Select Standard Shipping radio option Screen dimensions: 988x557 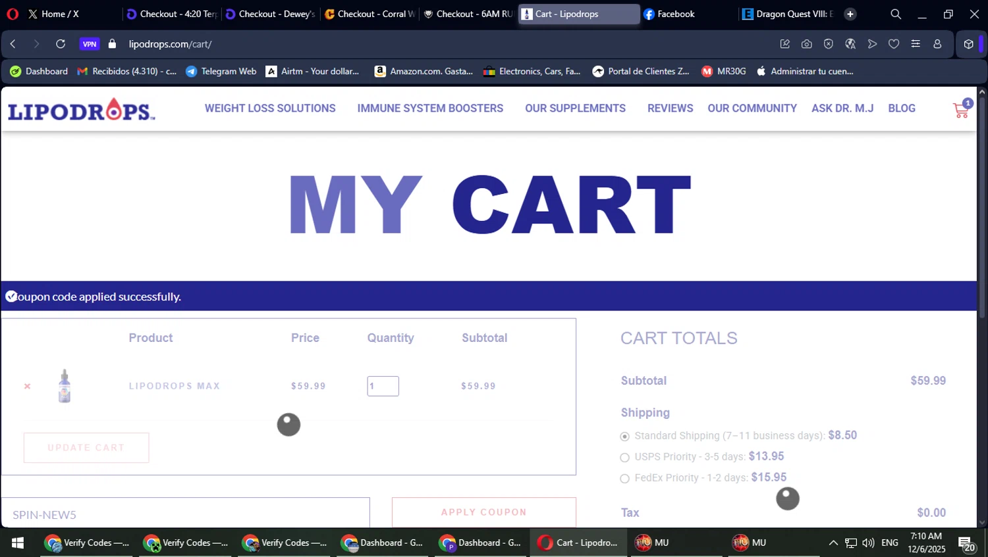625,436
